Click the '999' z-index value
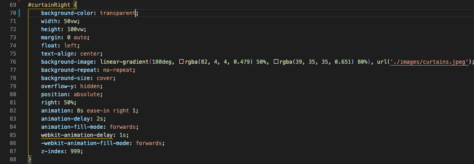474x164 pixels. coord(75,151)
